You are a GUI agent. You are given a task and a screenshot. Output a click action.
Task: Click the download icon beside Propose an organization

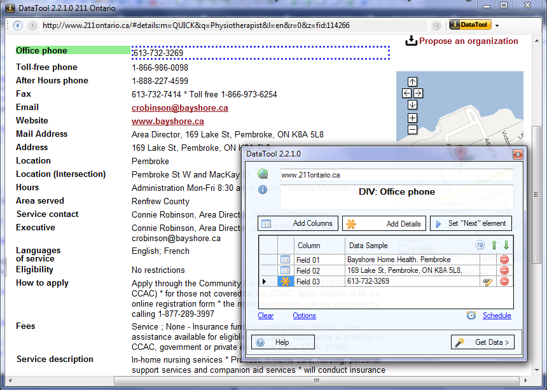(x=413, y=39)
